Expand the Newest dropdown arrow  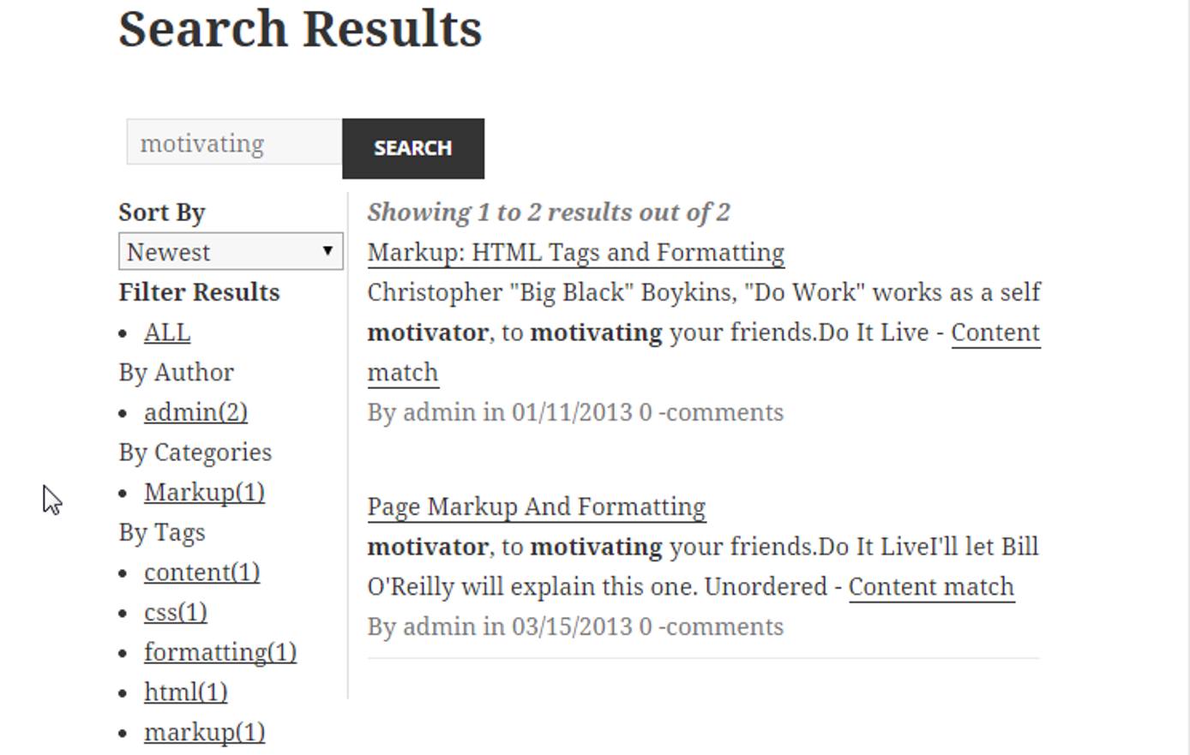coord(328,251)
